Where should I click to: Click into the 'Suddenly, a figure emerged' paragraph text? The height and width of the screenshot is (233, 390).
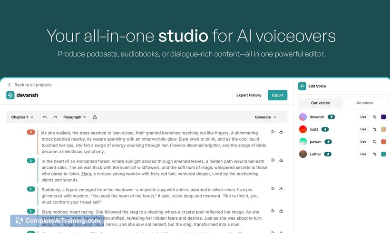coord(150,196)
